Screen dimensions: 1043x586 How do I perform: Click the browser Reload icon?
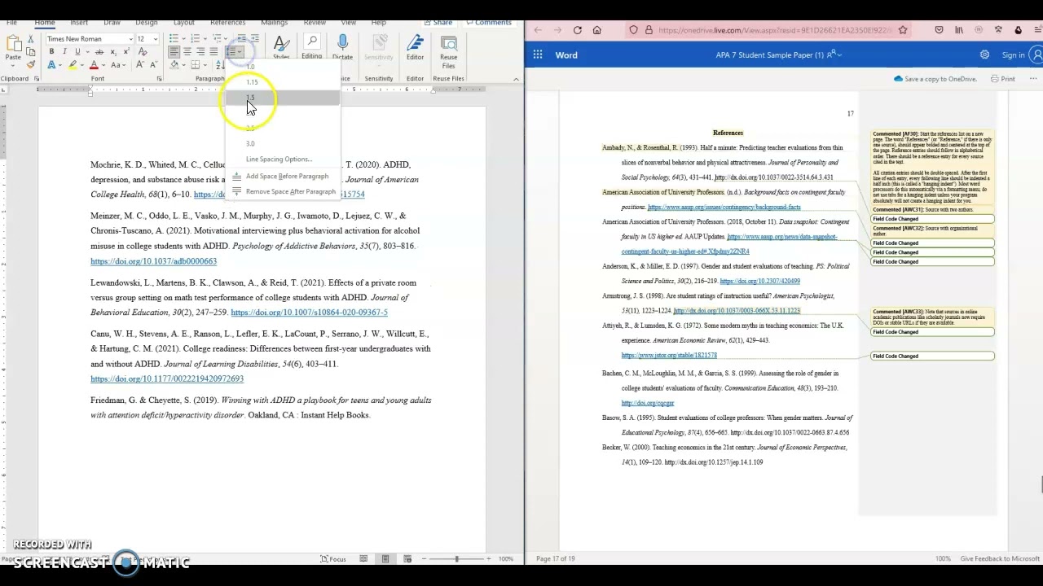578,30
